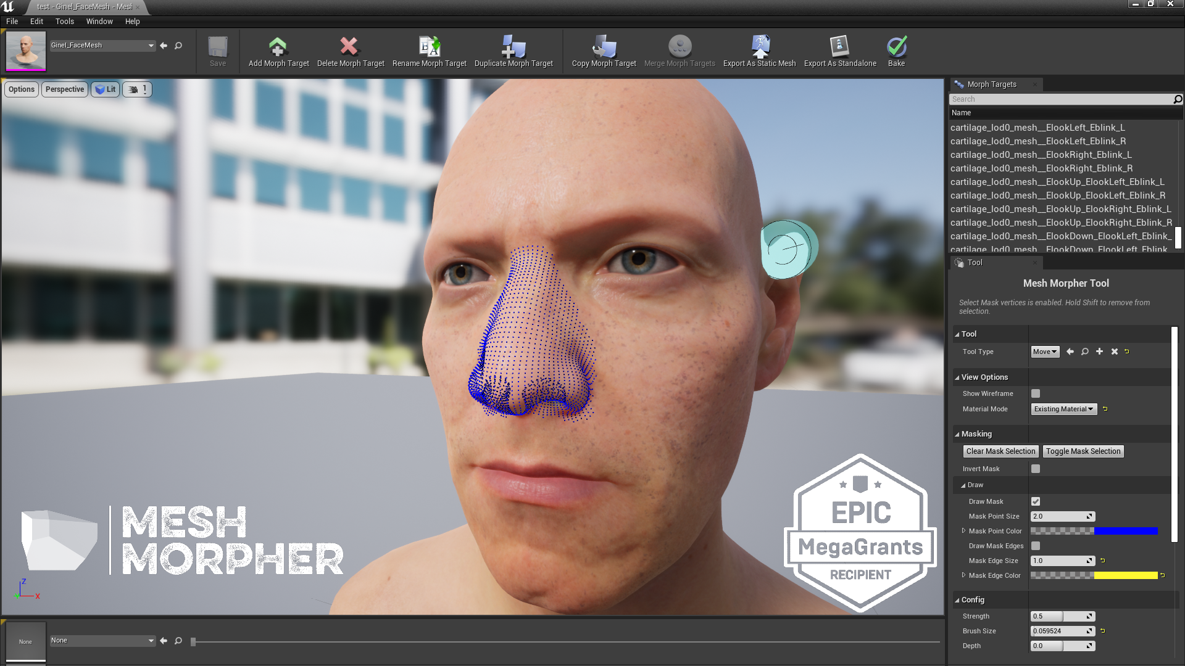1185x666 pixels.
Task: Open the Window menu
Action: click(x=99, y=21)
